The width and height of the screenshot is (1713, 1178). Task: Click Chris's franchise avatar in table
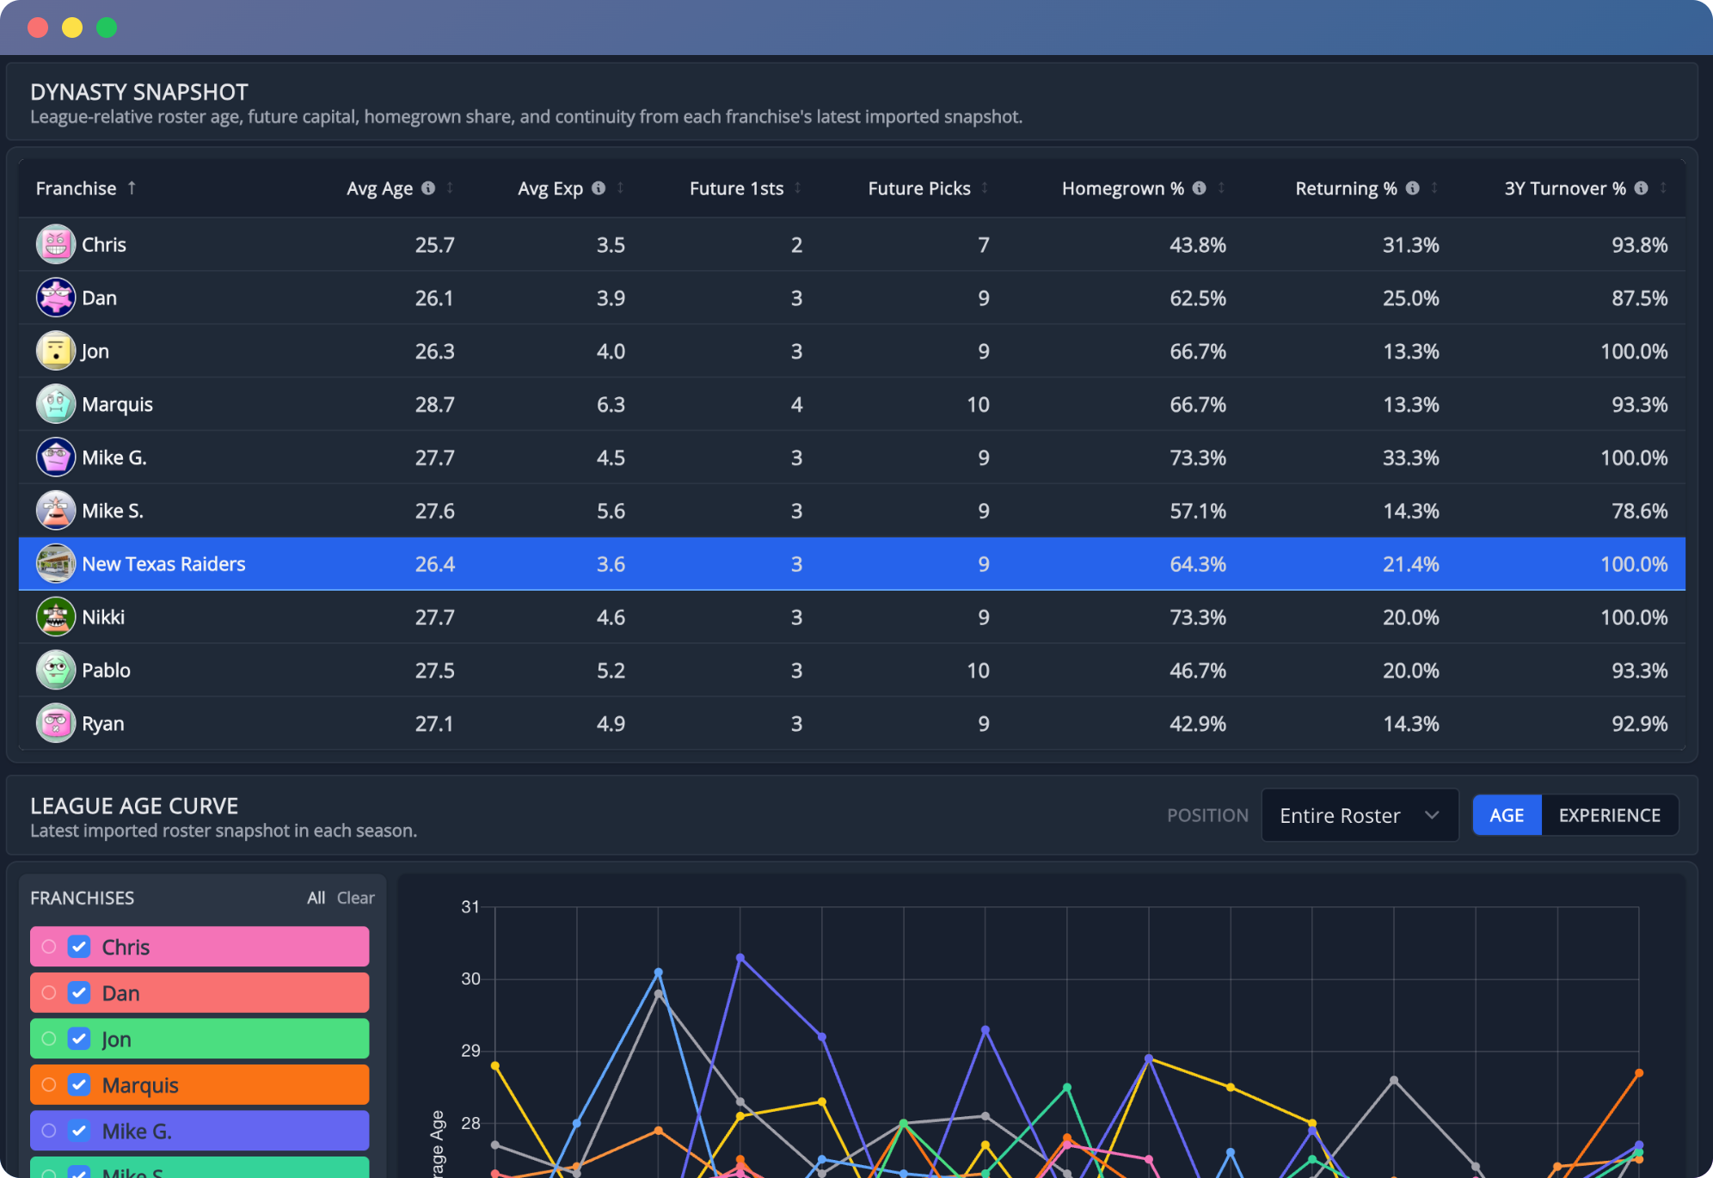56,244
